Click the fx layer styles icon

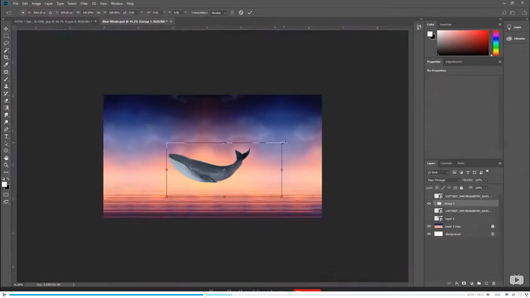(x=457, y=283)
